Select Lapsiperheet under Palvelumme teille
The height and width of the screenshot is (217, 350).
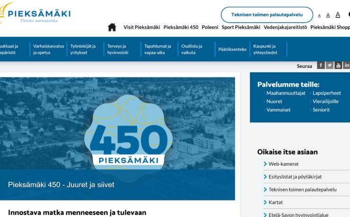pyautogui.click(x=327, y=93)
